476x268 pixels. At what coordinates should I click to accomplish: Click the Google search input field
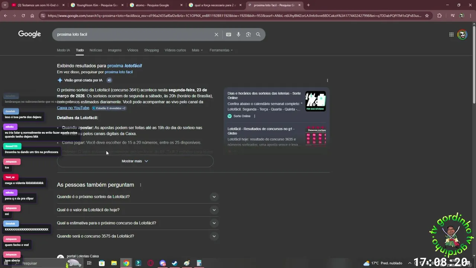134,34
